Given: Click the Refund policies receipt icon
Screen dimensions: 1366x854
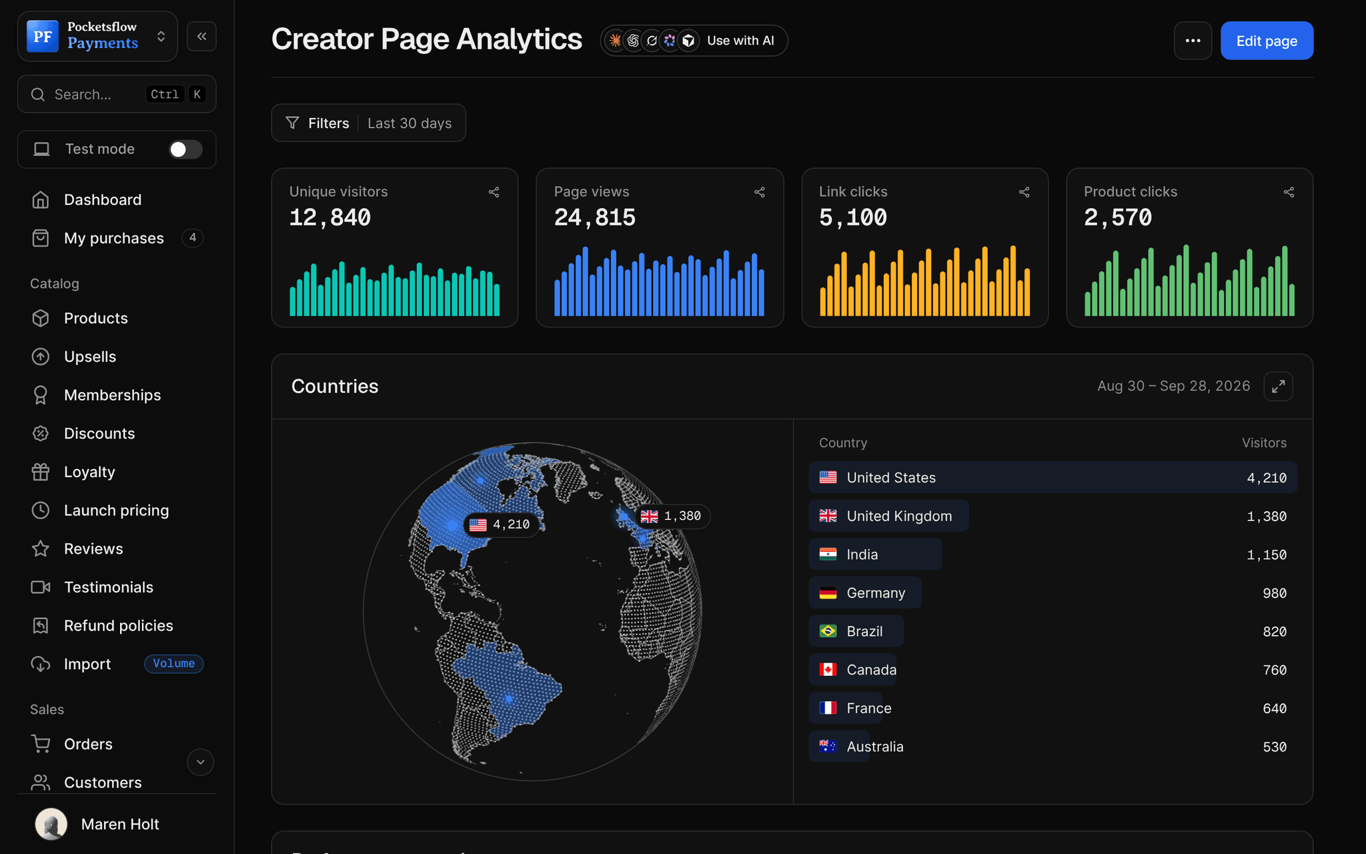Looking at the screenshot, I should (41, 626).
